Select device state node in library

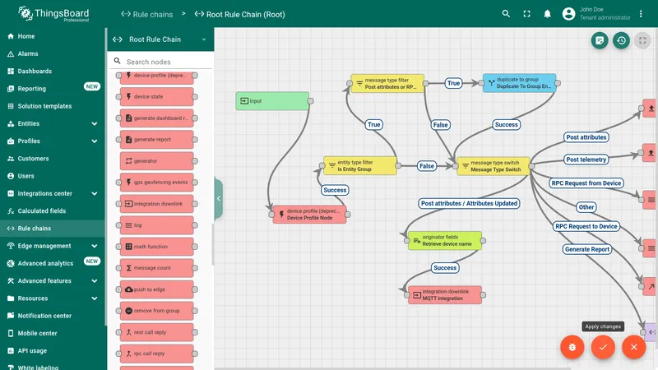click(156, 96)
